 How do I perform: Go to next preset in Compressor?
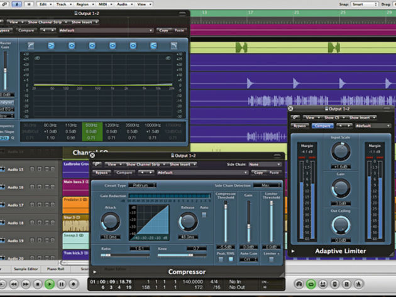[150, 173]
